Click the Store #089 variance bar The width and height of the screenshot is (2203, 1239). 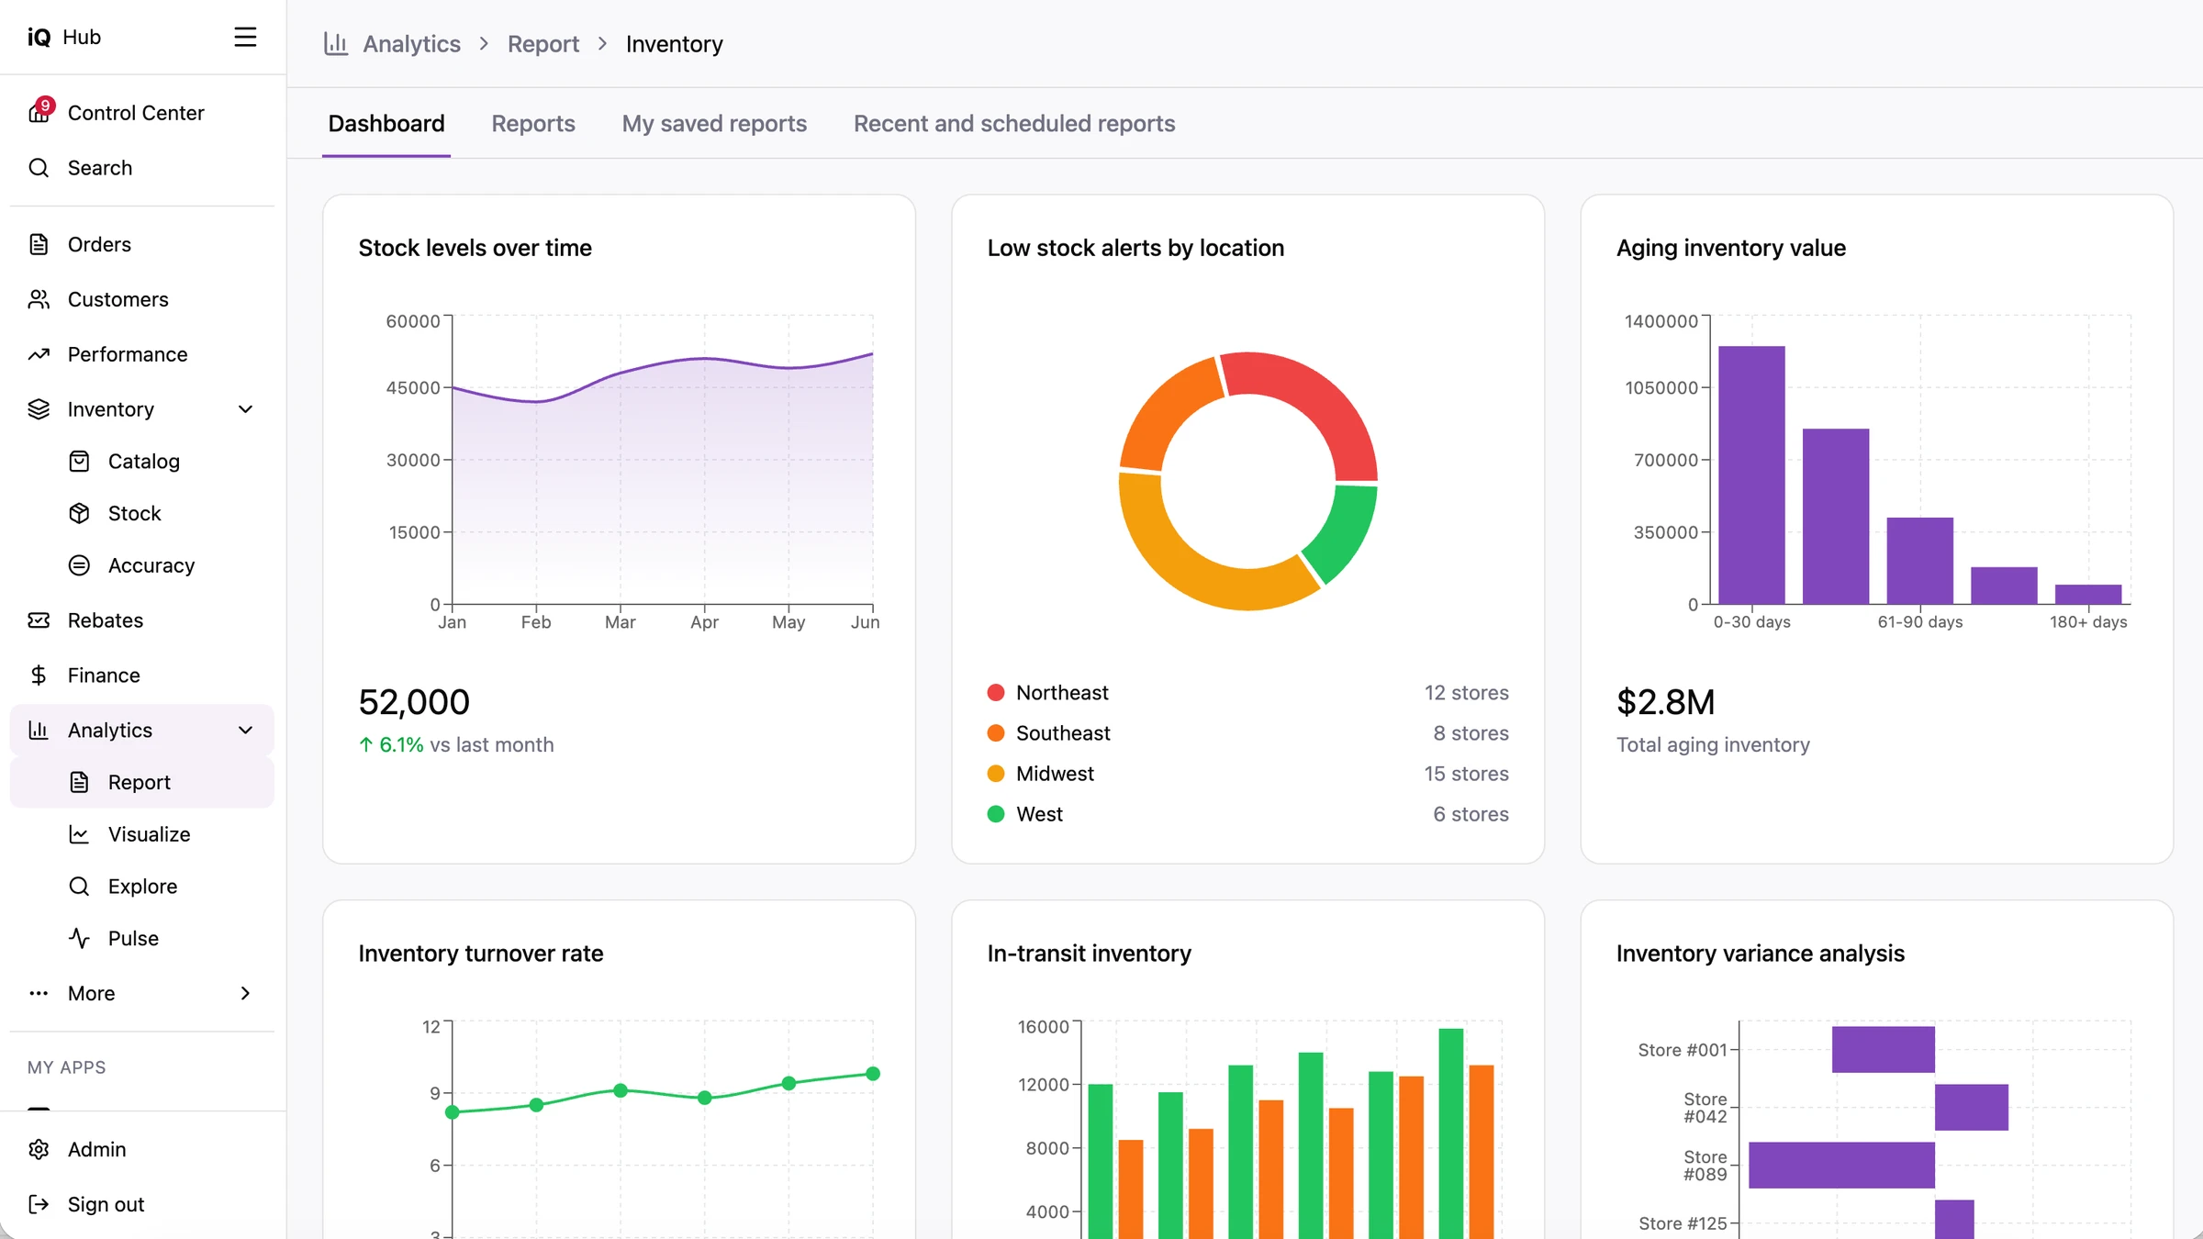[x=1841, y=1166]
